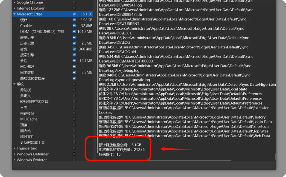
Task: Select the MUICache item
Action: (x=29, y=119)
